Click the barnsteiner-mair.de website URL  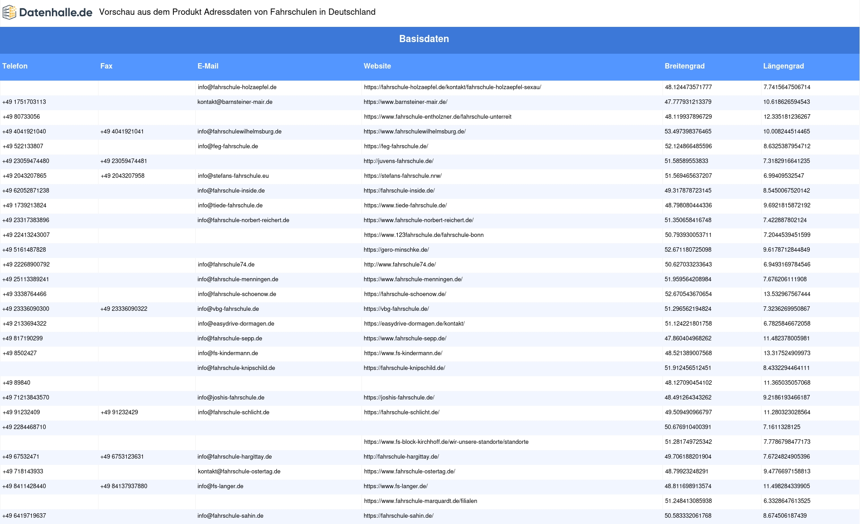(x=405, y=102)
